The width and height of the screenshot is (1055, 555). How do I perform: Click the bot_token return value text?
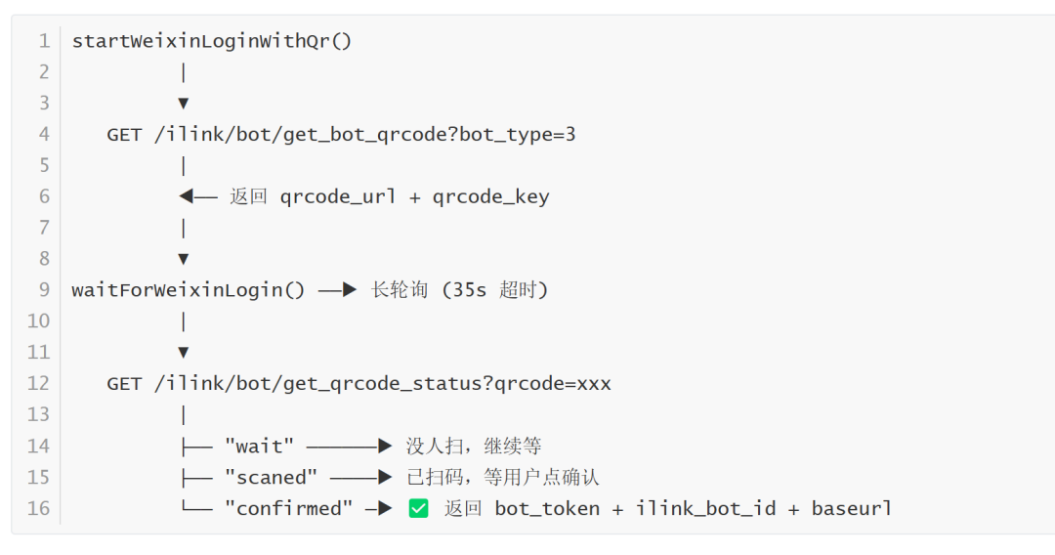547,509
